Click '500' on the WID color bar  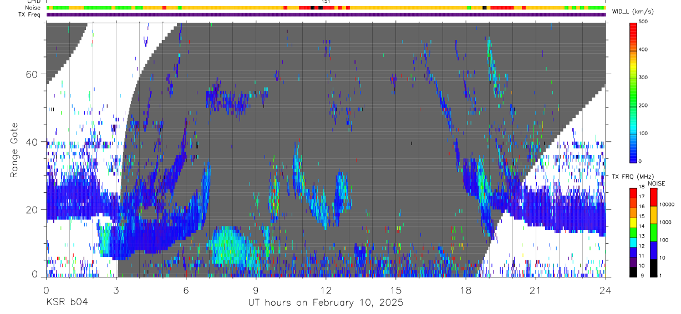click(643, 22)
